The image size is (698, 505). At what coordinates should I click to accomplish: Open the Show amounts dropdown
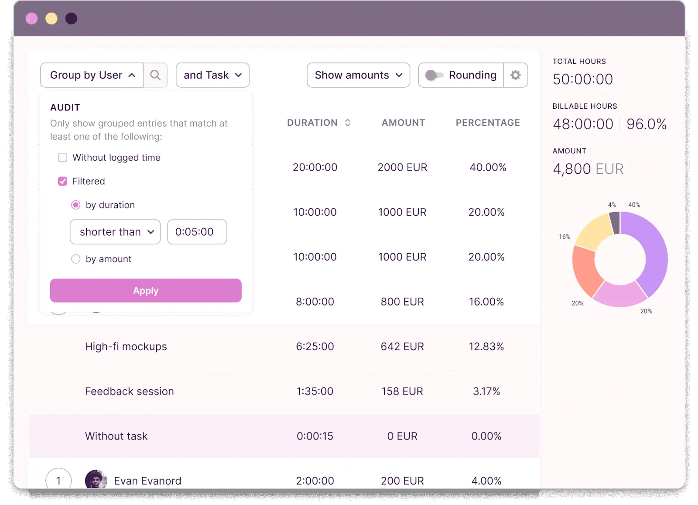pyautogui.click(x=358, y=75)
